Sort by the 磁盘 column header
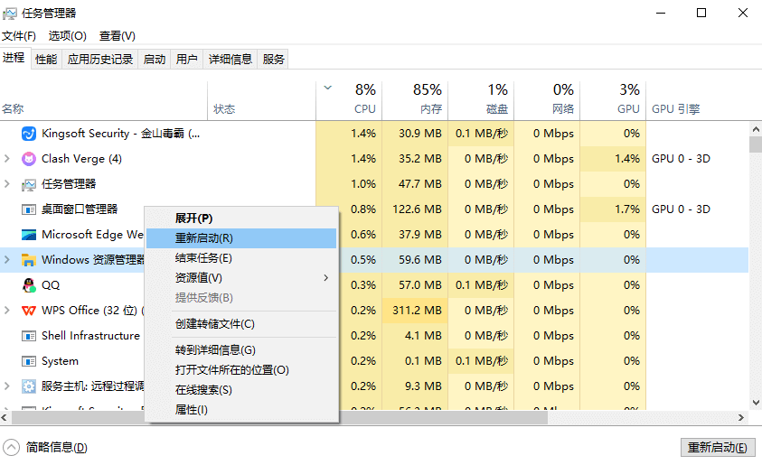 [481, 101]
